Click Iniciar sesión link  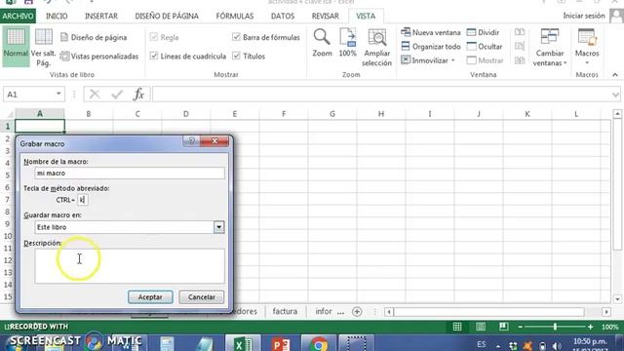(584, 16)
